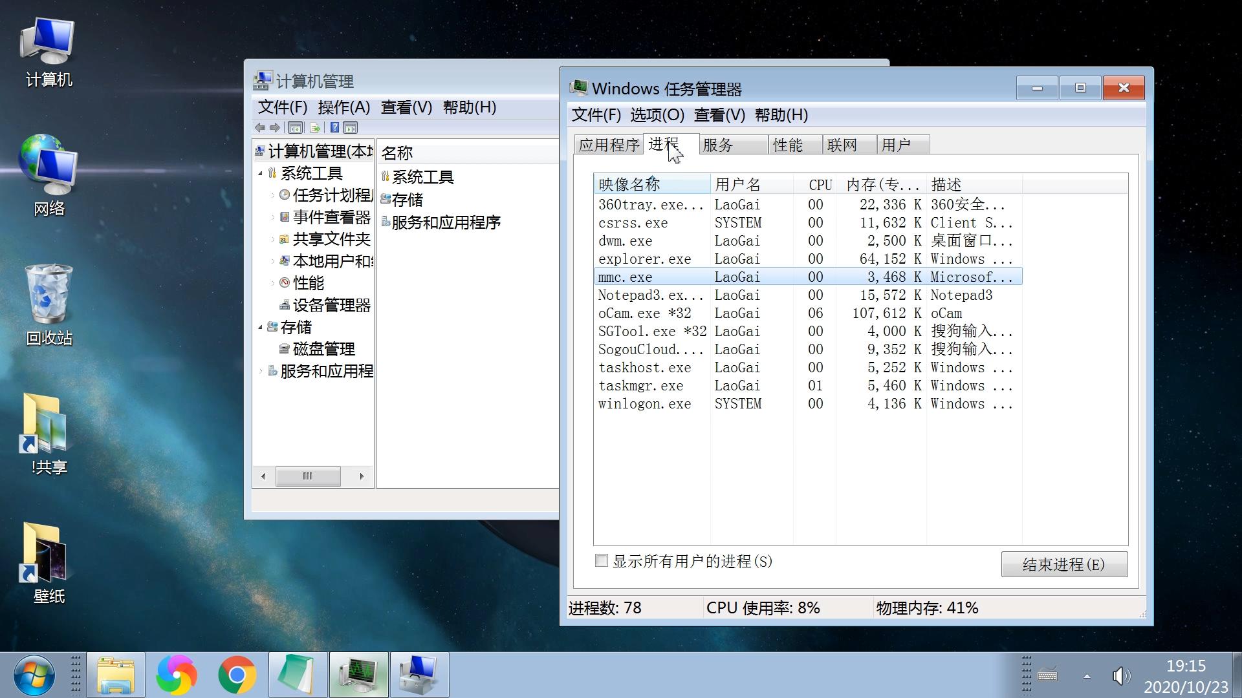Expand the 事件查看器 tree node
Viewport: 1242px width, 698px height.
(272, 217)
